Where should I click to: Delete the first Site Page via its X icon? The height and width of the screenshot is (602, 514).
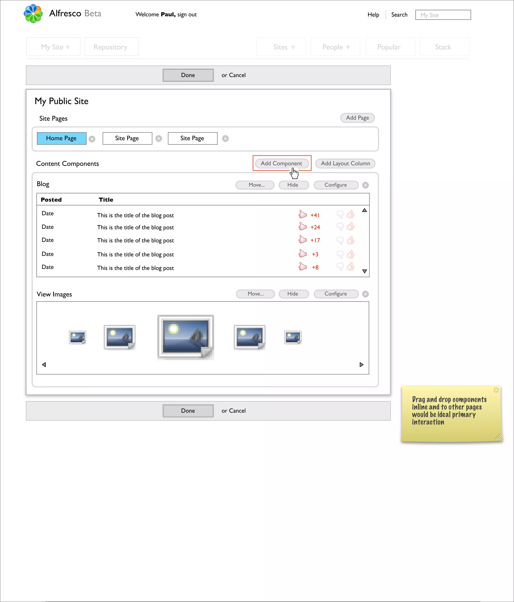tap(159, 139)
